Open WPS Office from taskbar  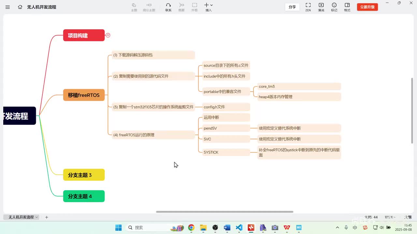pos(287,227)
